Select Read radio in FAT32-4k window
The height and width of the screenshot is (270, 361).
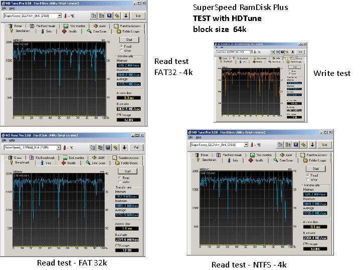point(121,46)
